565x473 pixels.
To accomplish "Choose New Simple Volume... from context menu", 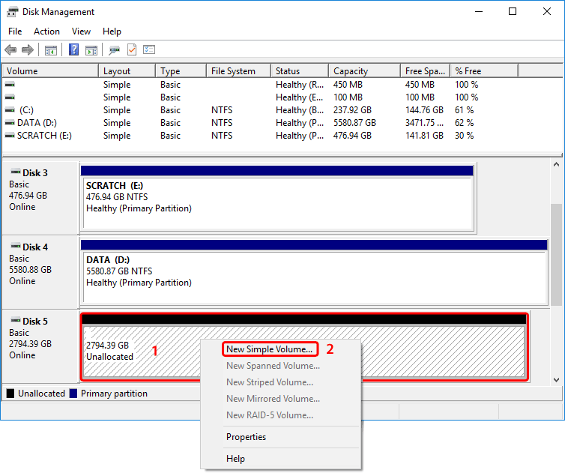I will 270,349.
